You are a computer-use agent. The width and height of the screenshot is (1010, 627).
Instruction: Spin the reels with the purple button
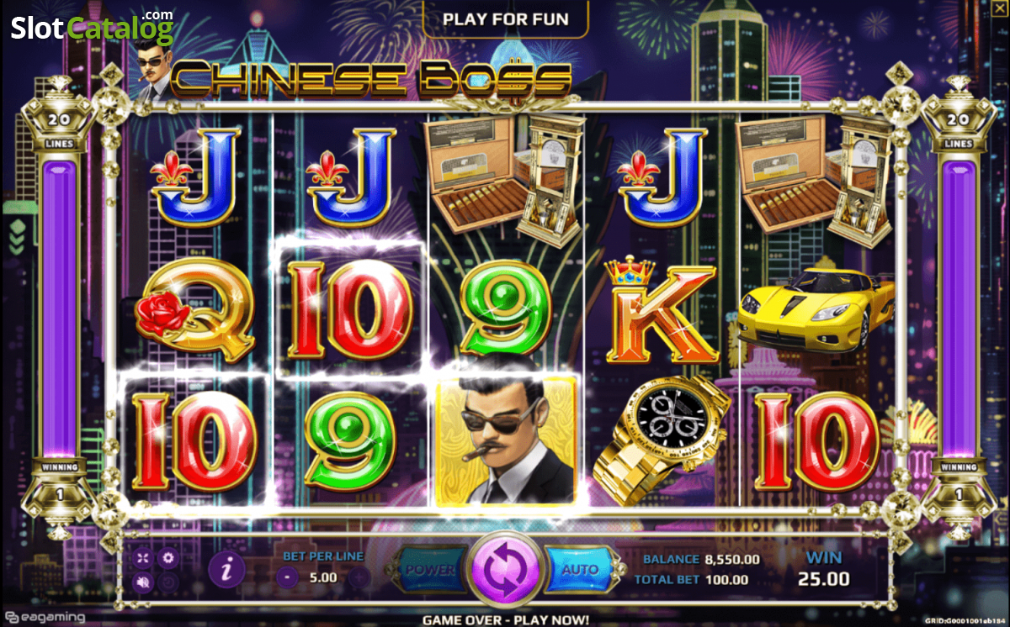click(x=505, y=569)
